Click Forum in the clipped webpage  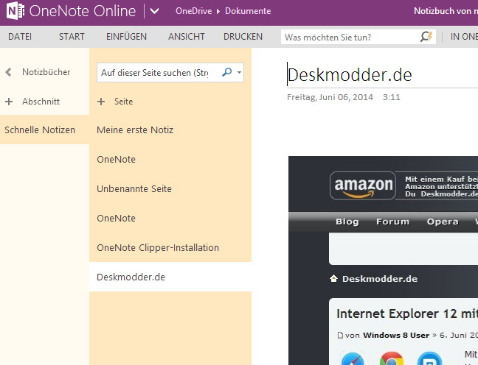(392, 222)
